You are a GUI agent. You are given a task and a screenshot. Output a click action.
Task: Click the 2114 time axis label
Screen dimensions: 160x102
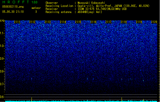pyautogui.click(x=63, y=22)
